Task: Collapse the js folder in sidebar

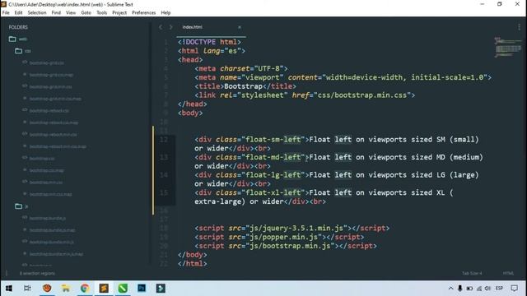Action: (x=18, y=206)
